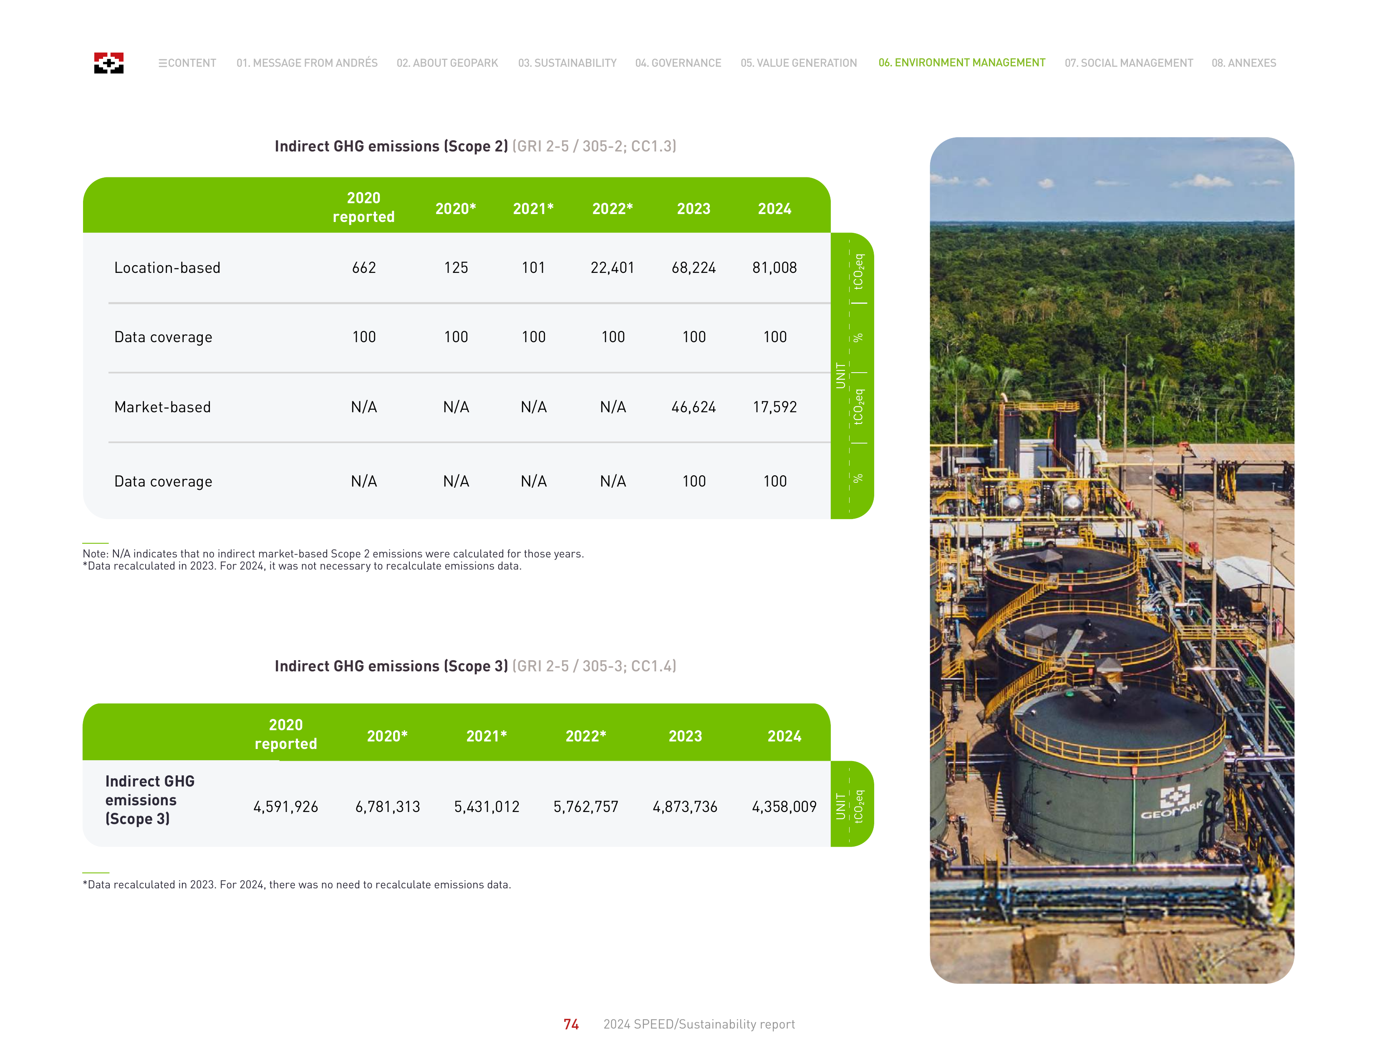Viewport: 1377px width, 1064px height.
Task: Click the 68,224 cell for 2023
Action: [694, 268]
